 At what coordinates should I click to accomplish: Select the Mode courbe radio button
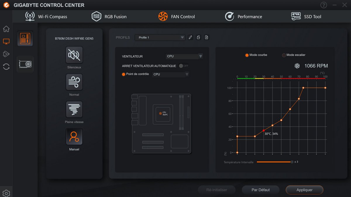(247, 55)
